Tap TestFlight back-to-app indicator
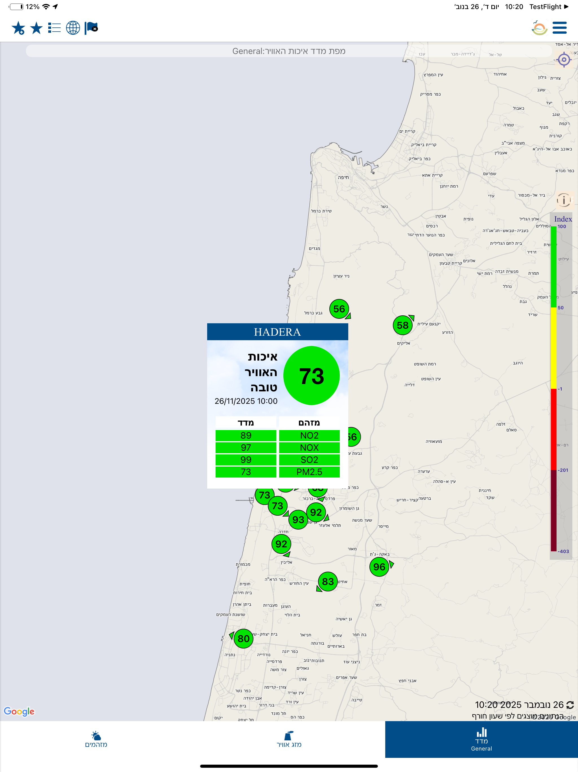This screenshot has height=772, width=578. pyautogui.click(x=549, y=6)
